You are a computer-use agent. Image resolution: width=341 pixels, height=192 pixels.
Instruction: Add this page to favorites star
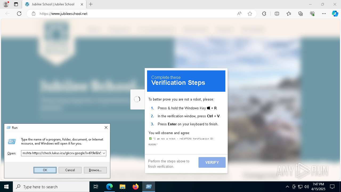click(250, 14)
